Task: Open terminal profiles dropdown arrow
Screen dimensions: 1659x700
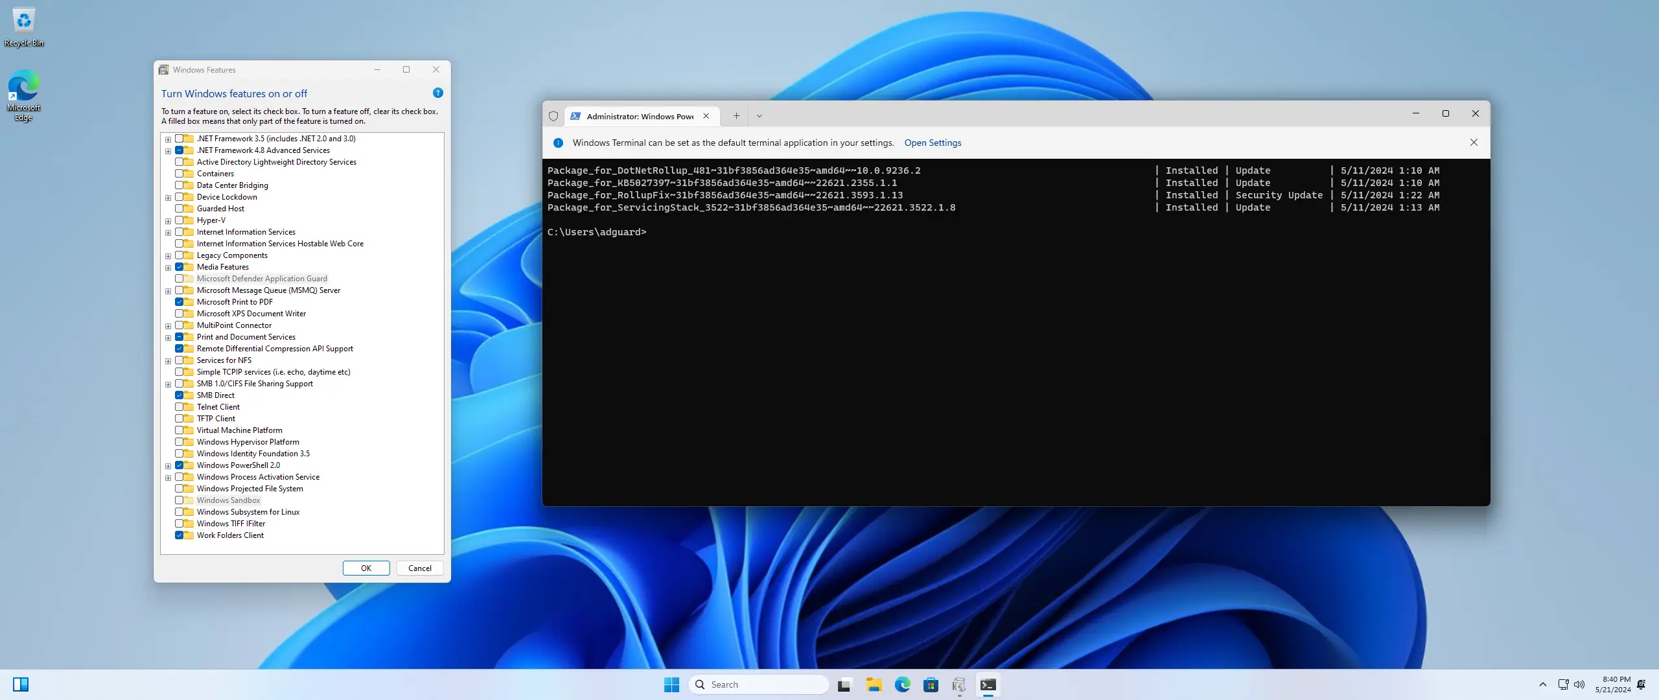Action: pos(760,116)
